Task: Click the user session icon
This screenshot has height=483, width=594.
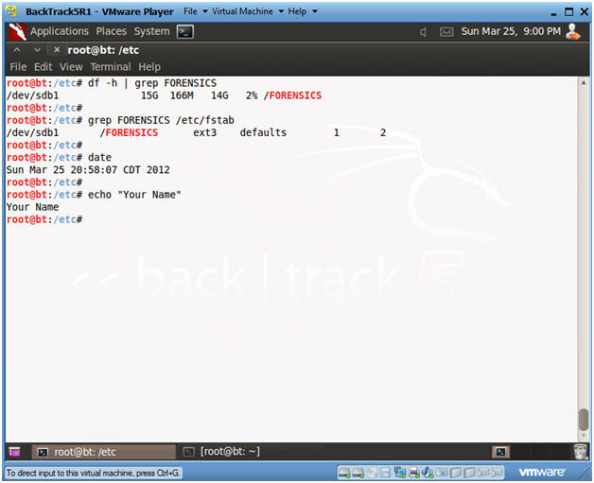Action: point(572,31)
